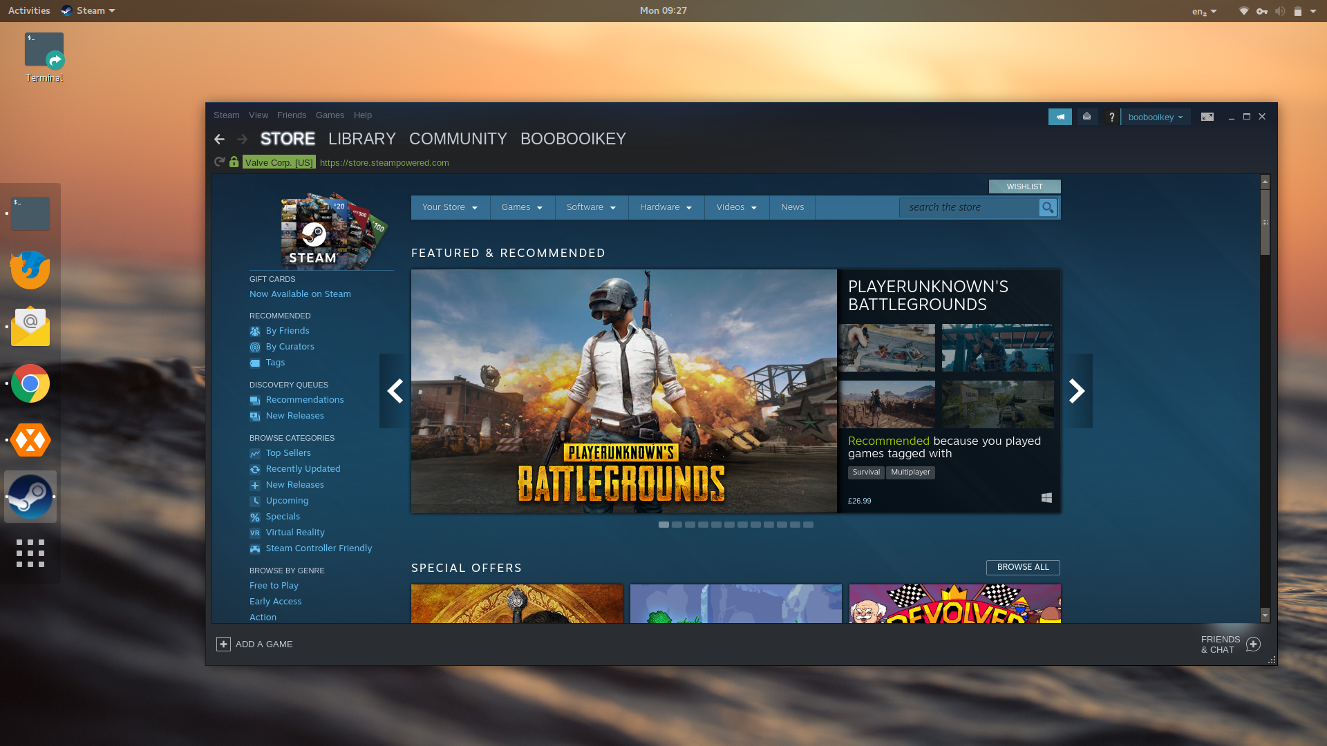Image resolution: width=1327 pixels, height=746 pixels.
Task: Click the store search magnifier icon
Action: [x=1048, y=207]
